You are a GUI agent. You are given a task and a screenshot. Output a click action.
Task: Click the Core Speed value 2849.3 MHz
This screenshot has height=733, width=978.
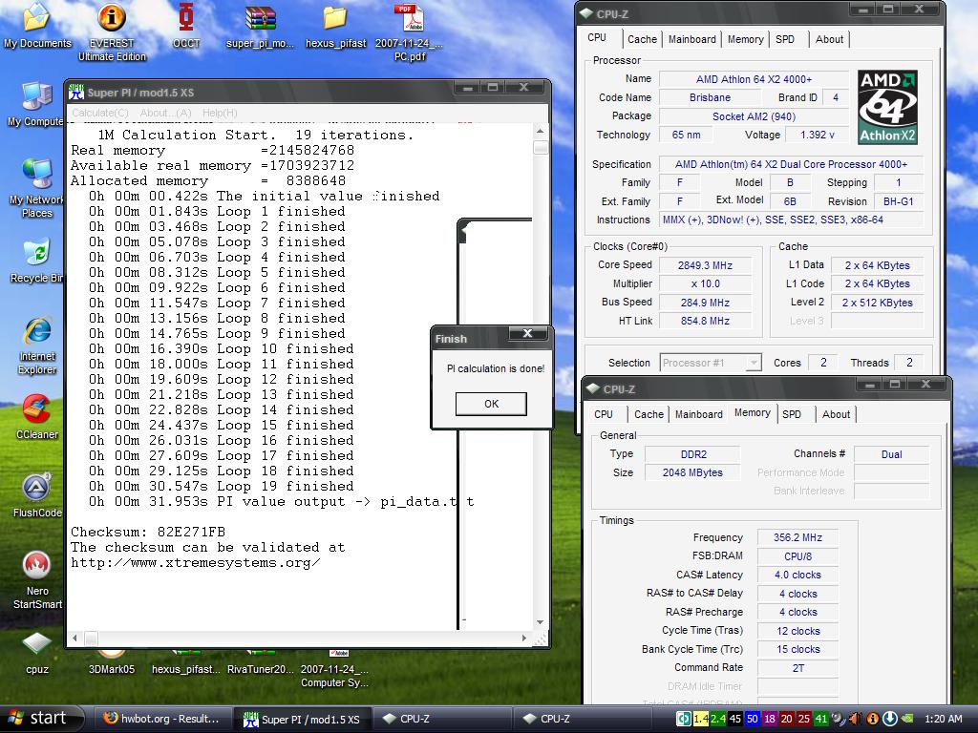[705, 265]
